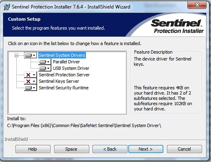
Task: Click the USB System Driver drive icon
Action: tap(43, 69)
